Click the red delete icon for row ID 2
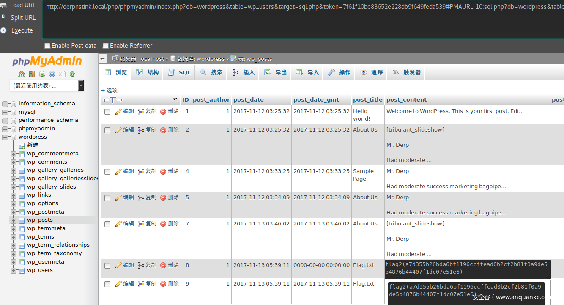 pos(163,130)
